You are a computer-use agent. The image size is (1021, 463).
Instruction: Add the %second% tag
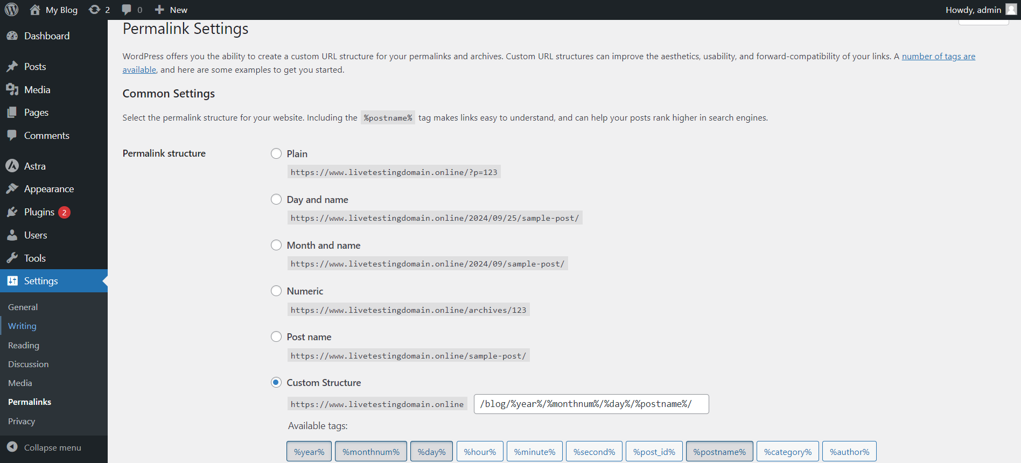tap(594, 452)
